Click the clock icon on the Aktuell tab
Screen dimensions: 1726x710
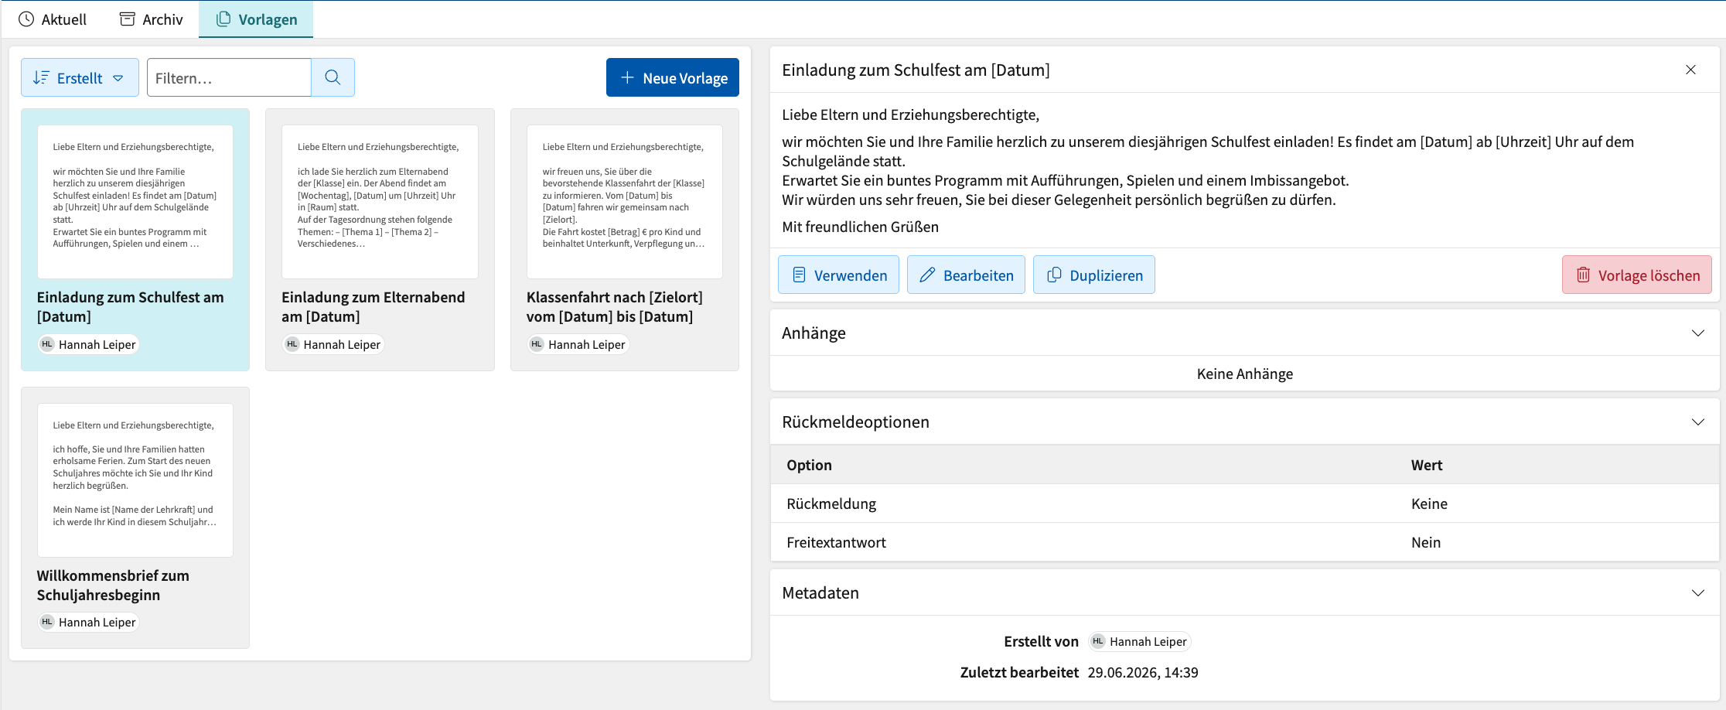26,19
